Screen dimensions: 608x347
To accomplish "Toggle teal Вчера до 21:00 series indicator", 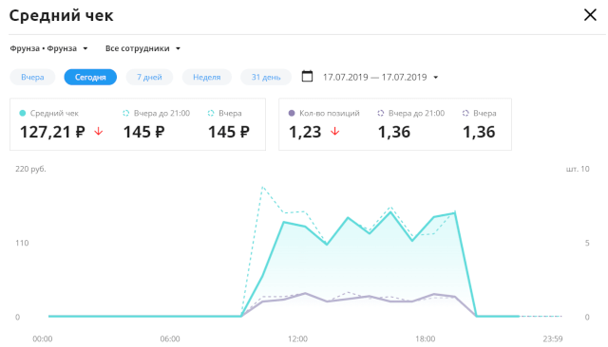I will [125, 113].
